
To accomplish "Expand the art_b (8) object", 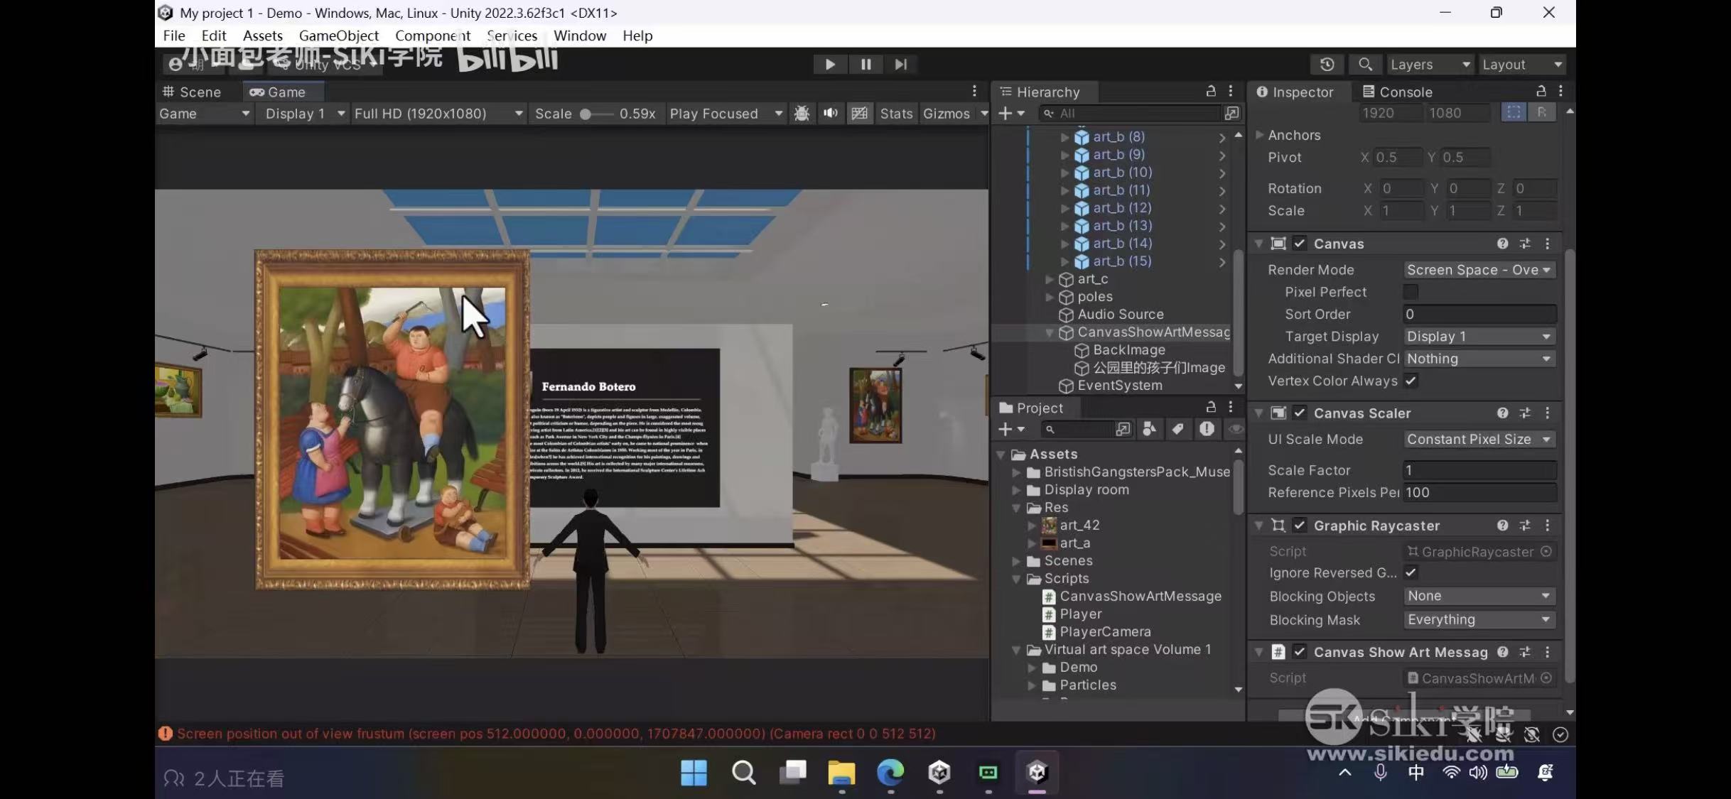I will pos(1064,137).
